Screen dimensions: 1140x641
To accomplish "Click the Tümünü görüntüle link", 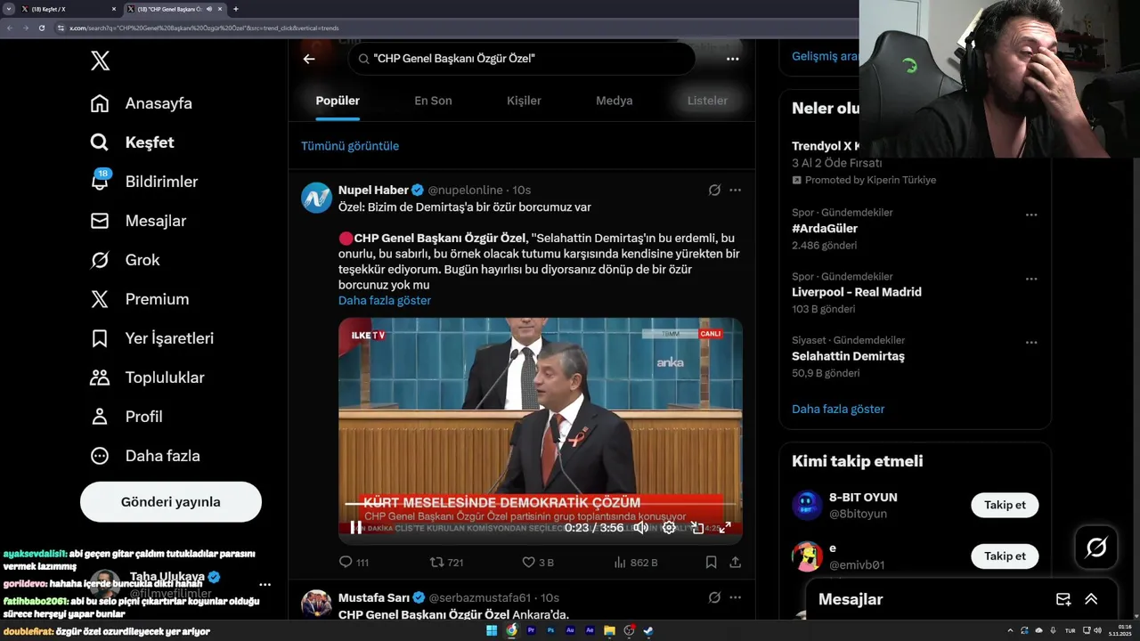I will pyautogui.click(x=350, y=146).
